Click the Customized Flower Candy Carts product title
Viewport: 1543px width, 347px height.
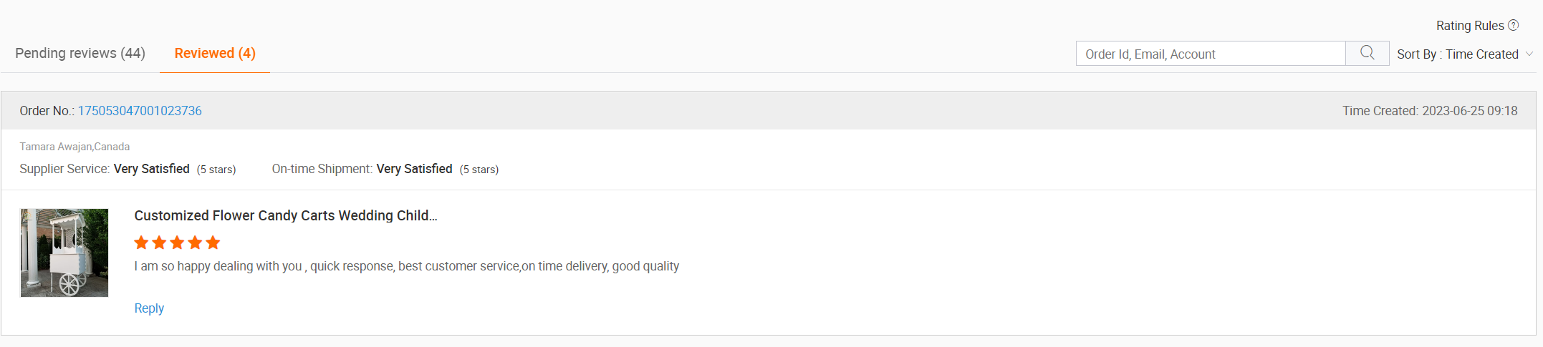tap(285, 215)
